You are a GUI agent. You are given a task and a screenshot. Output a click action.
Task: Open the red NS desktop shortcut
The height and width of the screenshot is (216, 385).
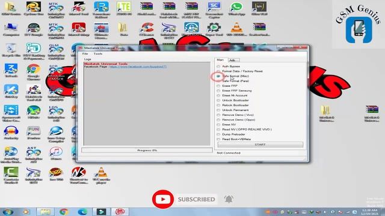(79, 175)
